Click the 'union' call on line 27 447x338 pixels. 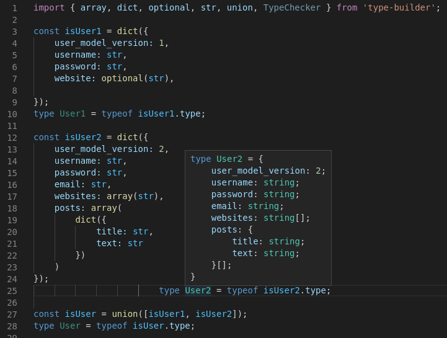125,314
